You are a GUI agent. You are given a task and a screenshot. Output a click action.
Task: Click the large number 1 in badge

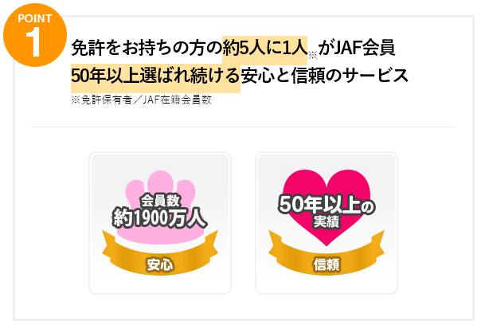[x=33, y=41]
